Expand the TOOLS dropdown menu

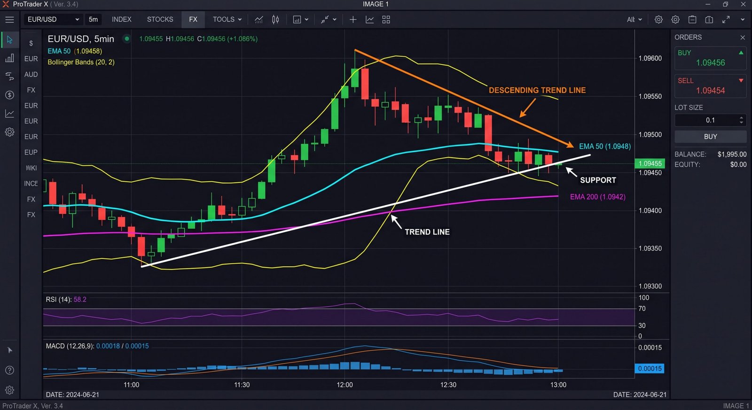tap(227, 20)
